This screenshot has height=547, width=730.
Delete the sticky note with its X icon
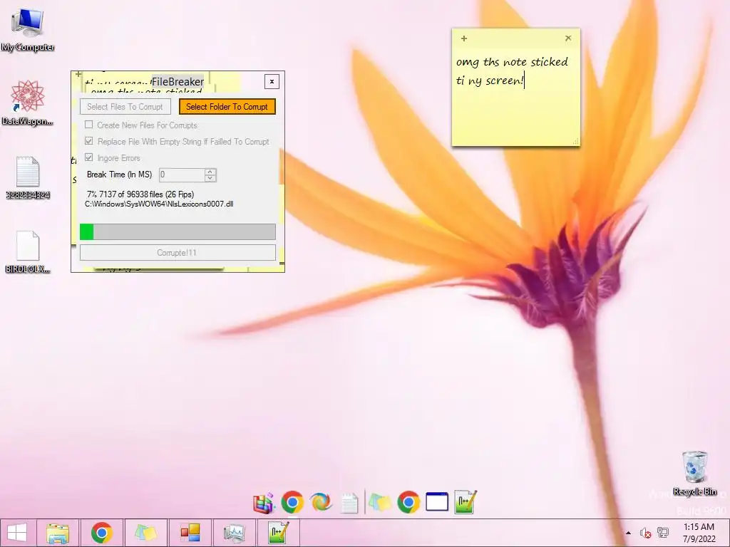(x=568, y=38)
